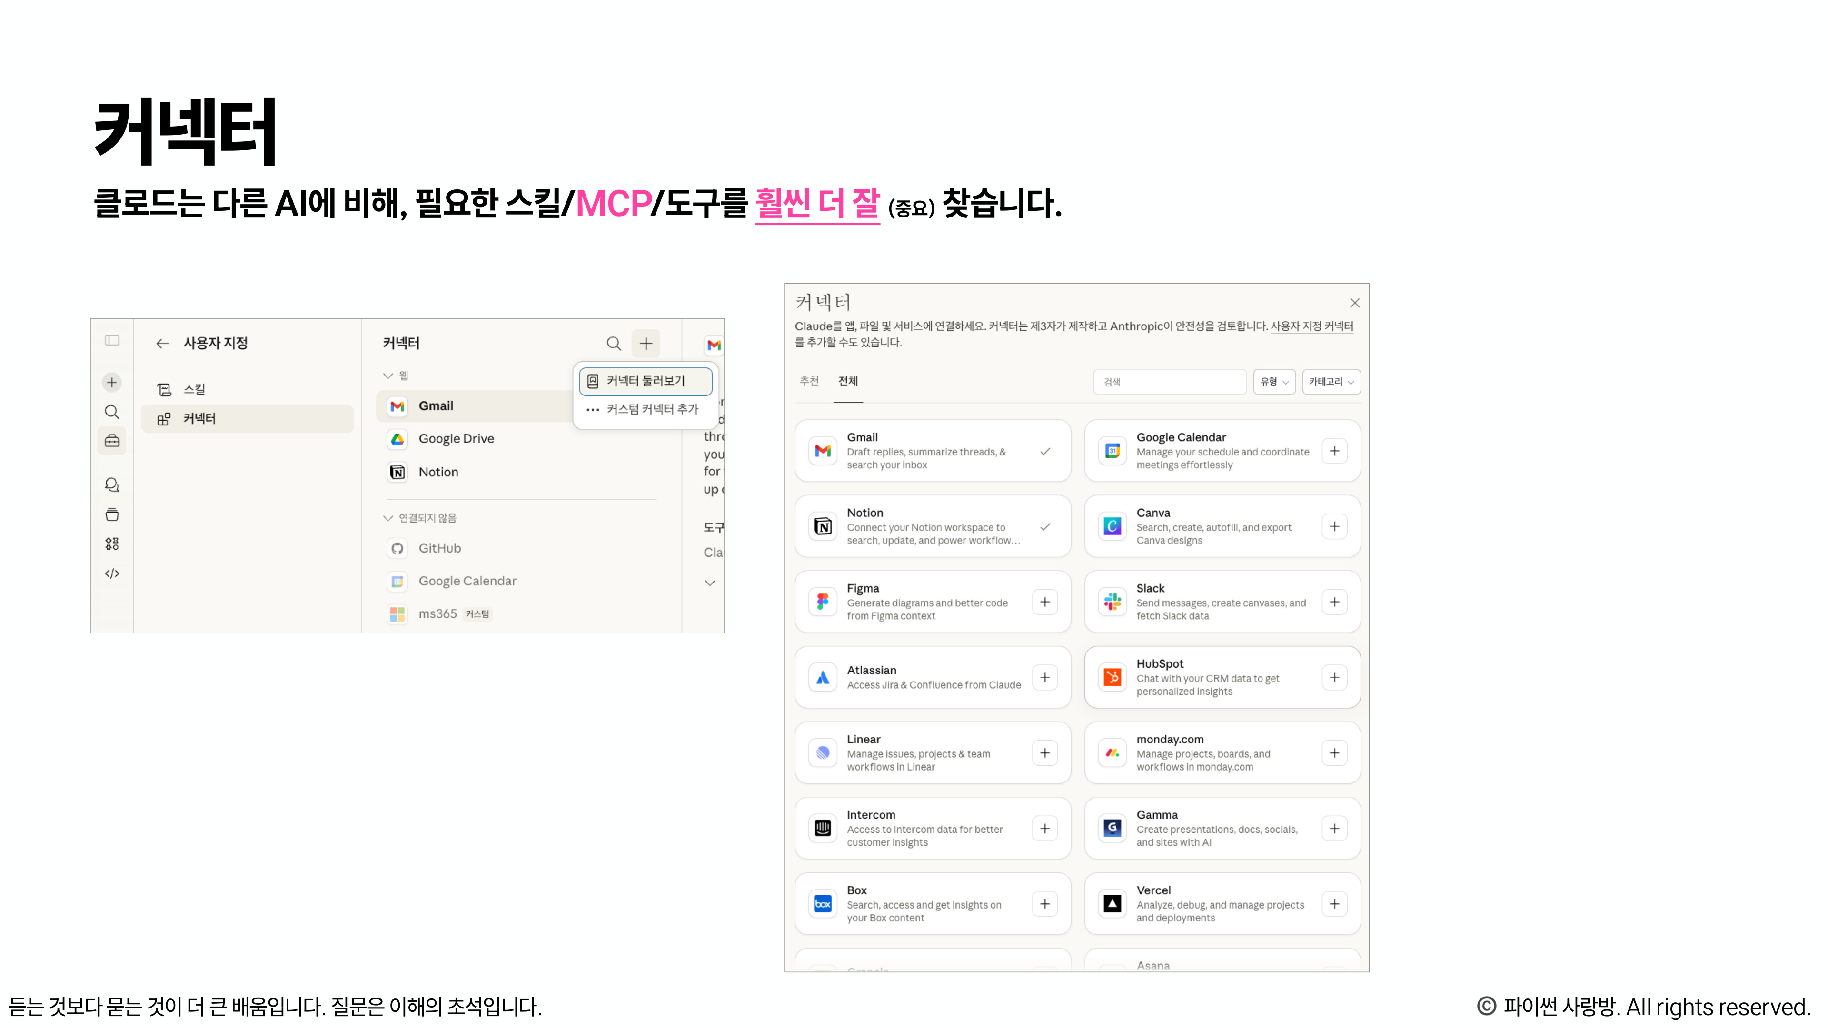Click the 검색 search field
1828x1028 pixels.
click(x=1170, y=382)
